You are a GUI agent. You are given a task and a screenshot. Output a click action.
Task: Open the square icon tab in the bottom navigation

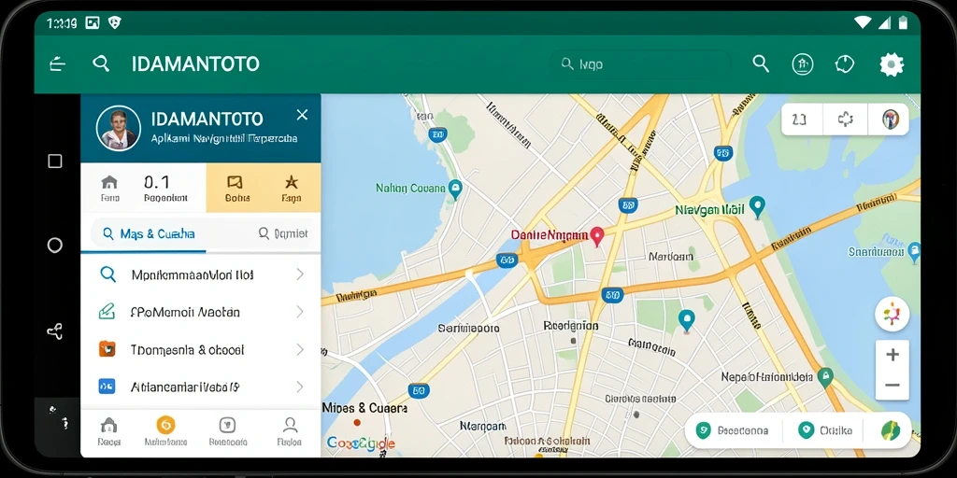(227, 431)
